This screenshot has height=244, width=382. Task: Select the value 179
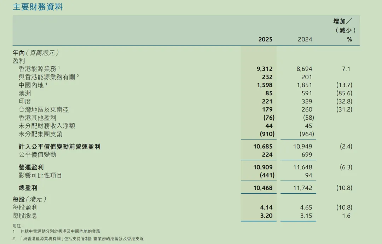[x=267, y=109]
